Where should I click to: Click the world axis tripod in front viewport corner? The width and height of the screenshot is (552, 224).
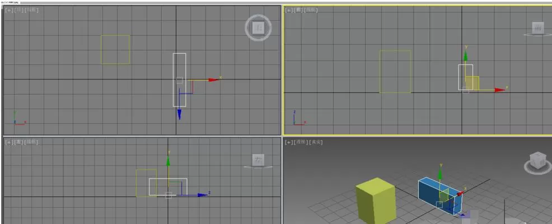pyautogui.click(x=299, y=118)
